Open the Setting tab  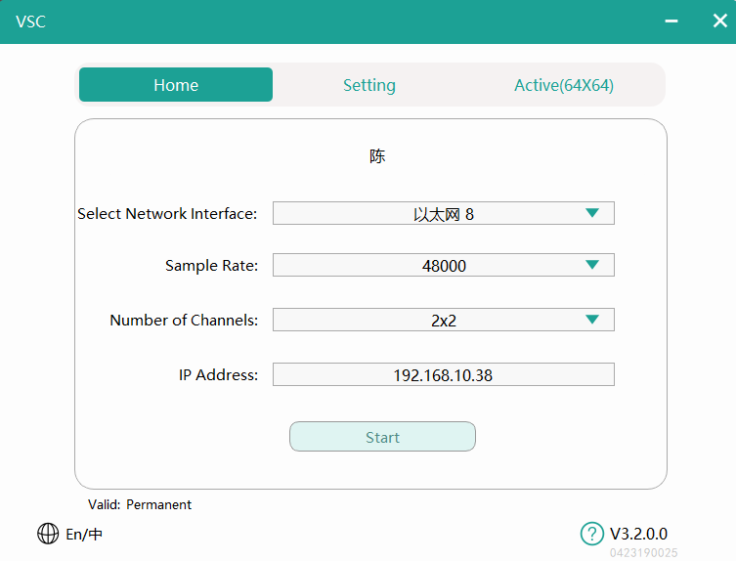tap(369, 85)
